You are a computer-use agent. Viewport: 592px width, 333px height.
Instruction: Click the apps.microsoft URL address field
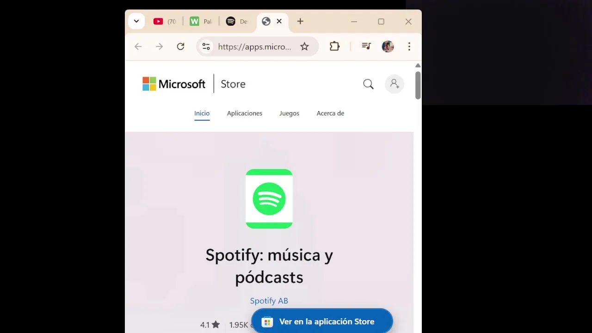pyautogui.click(x=255, y=47)
